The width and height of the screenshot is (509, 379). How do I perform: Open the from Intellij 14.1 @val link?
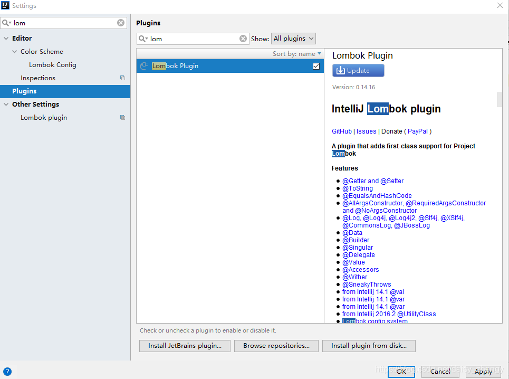tap(373, 292)
